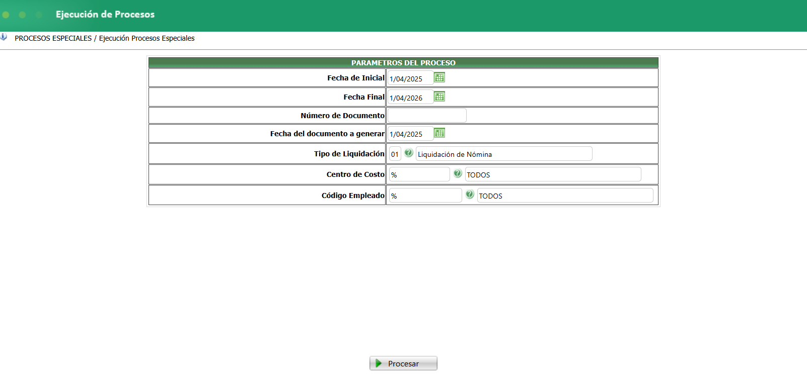Click the Centro de Costo TODOS description field
This screenshot has width=807, height=382.
click(x=553, y=174)
